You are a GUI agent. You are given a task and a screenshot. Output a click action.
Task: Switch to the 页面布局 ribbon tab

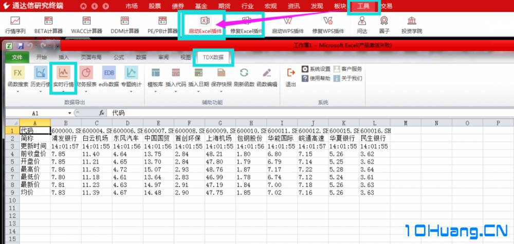(x=91, y=58)
